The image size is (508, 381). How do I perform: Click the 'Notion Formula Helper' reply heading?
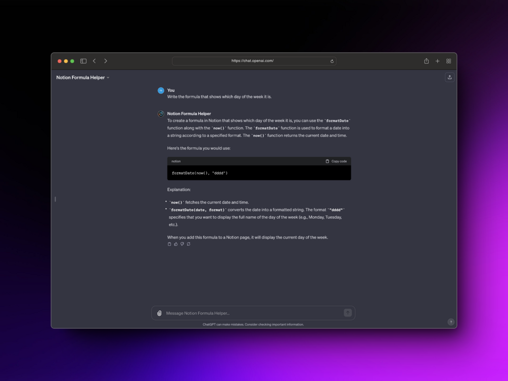[x=189, y=114]
